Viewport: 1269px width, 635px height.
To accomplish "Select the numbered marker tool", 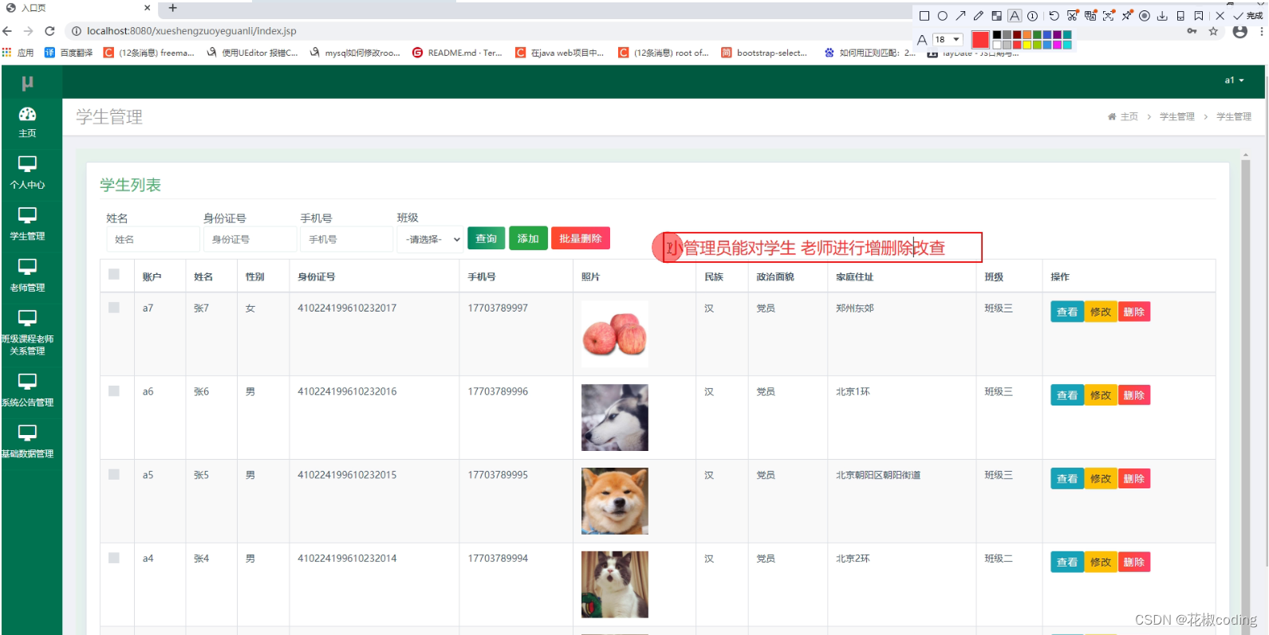I will point(1032,16).
